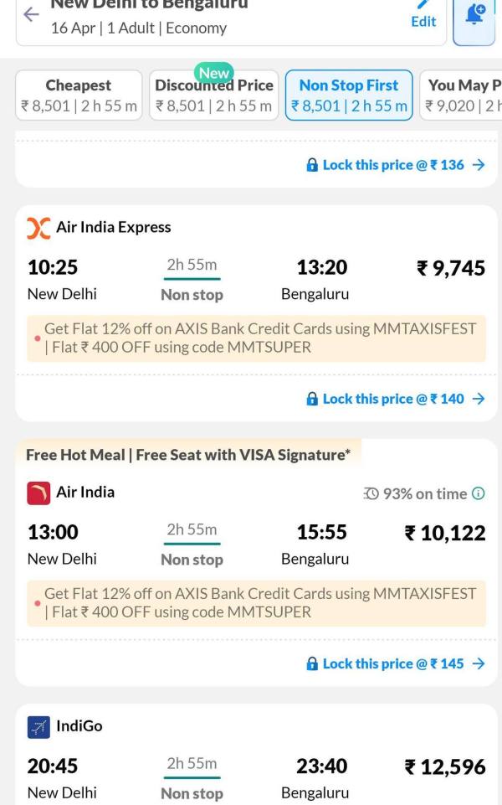This screenshot has width=502, height=805.
Task: Select the Discounted Price tab
Action: (x=213, y=95)
